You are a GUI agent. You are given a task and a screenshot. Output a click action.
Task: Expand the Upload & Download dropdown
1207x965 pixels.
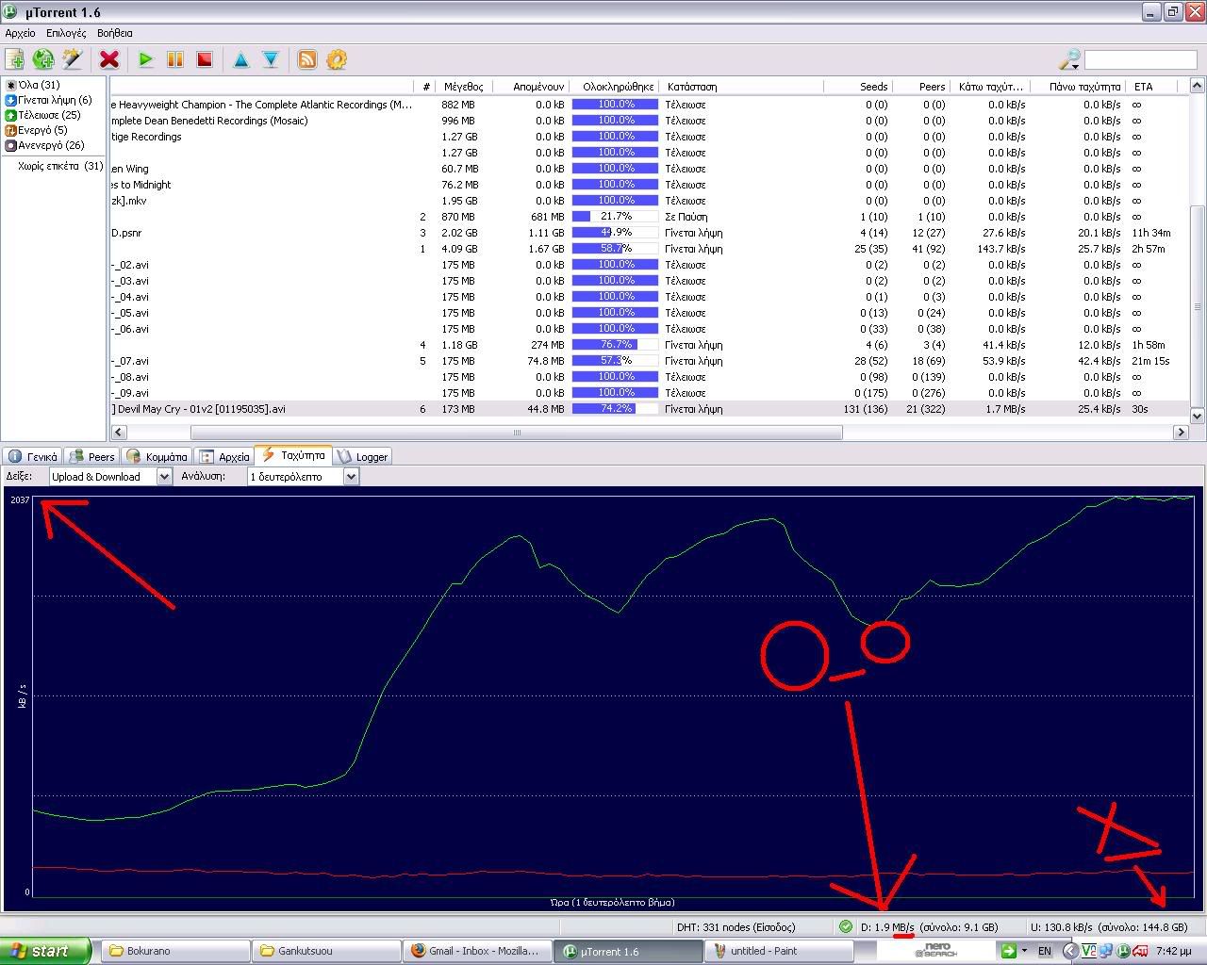click(164, 477)
